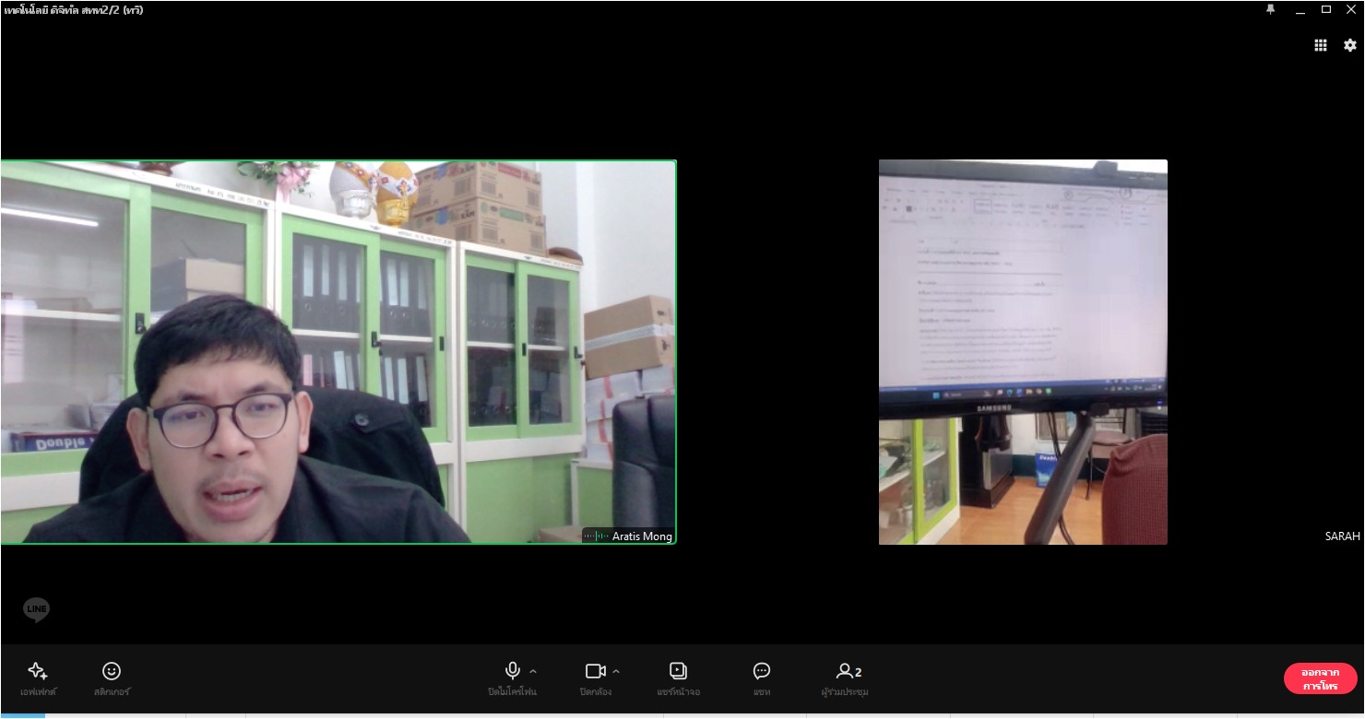Click the LINE logo icon
Viewport: 1365px width, 719px height.
(37, 609)
